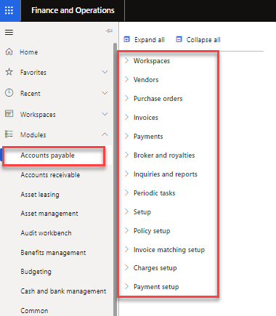Click the Recent label
The height and width of the screenshot is (316, 276).
(x=31, y=94)
